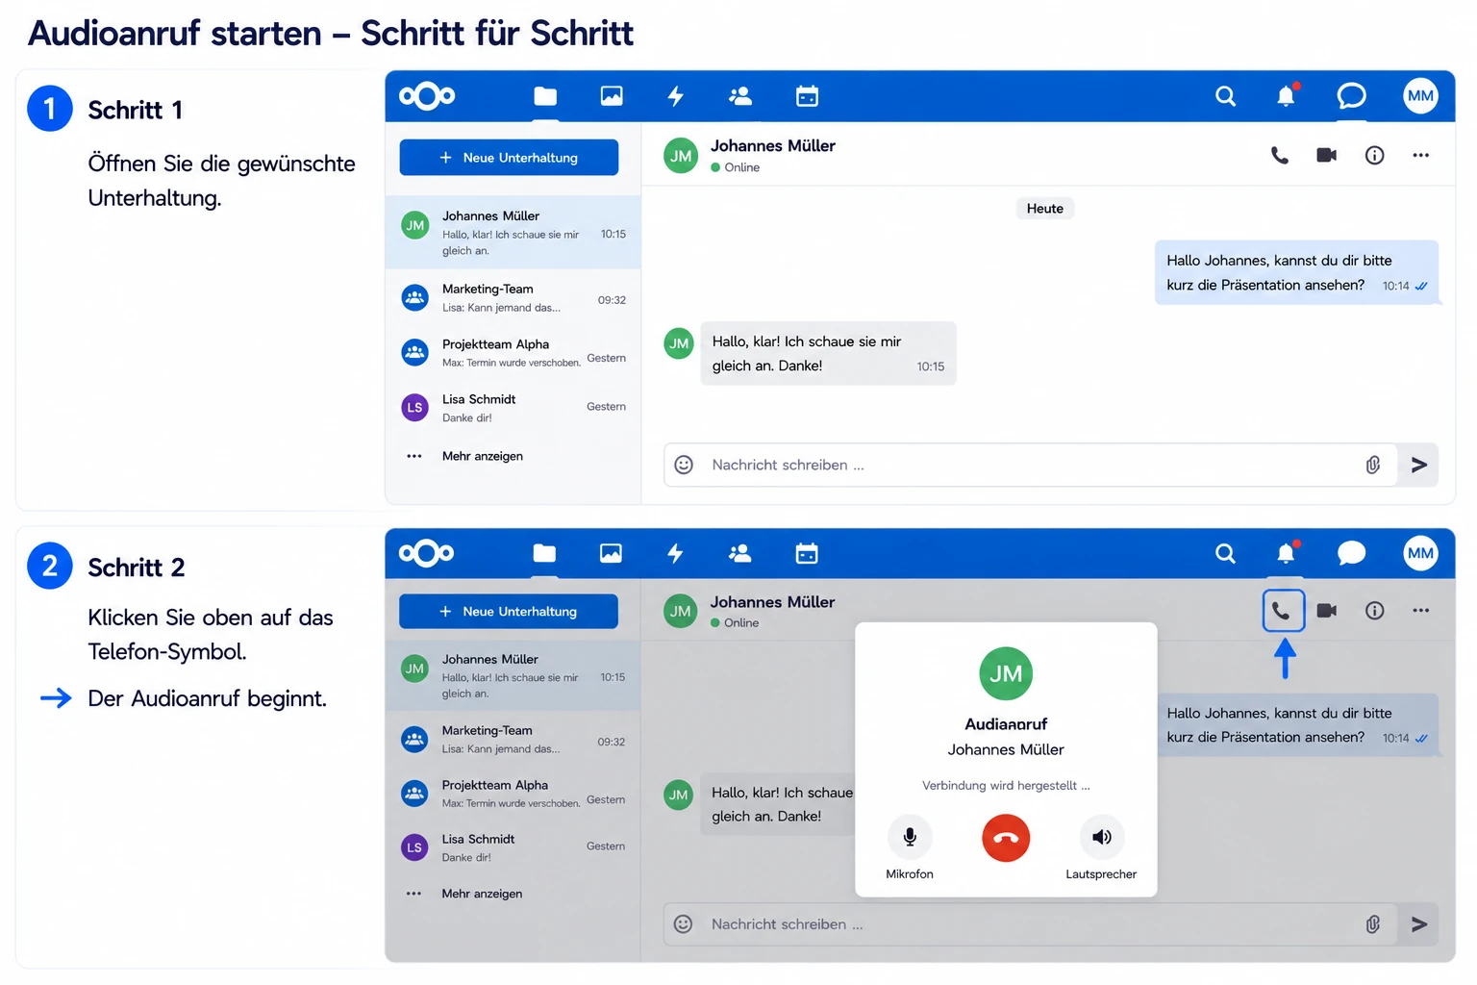The width and height of the screenshot is (1477, 985).
Task: Start video call camera icon in Schritt 1
Action: (1327, 155)
